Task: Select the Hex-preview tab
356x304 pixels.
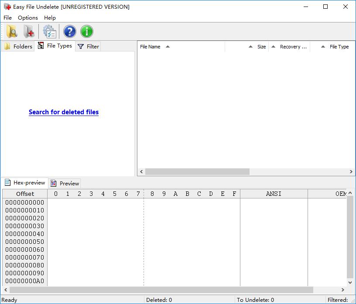Action: tap(25, 183)
